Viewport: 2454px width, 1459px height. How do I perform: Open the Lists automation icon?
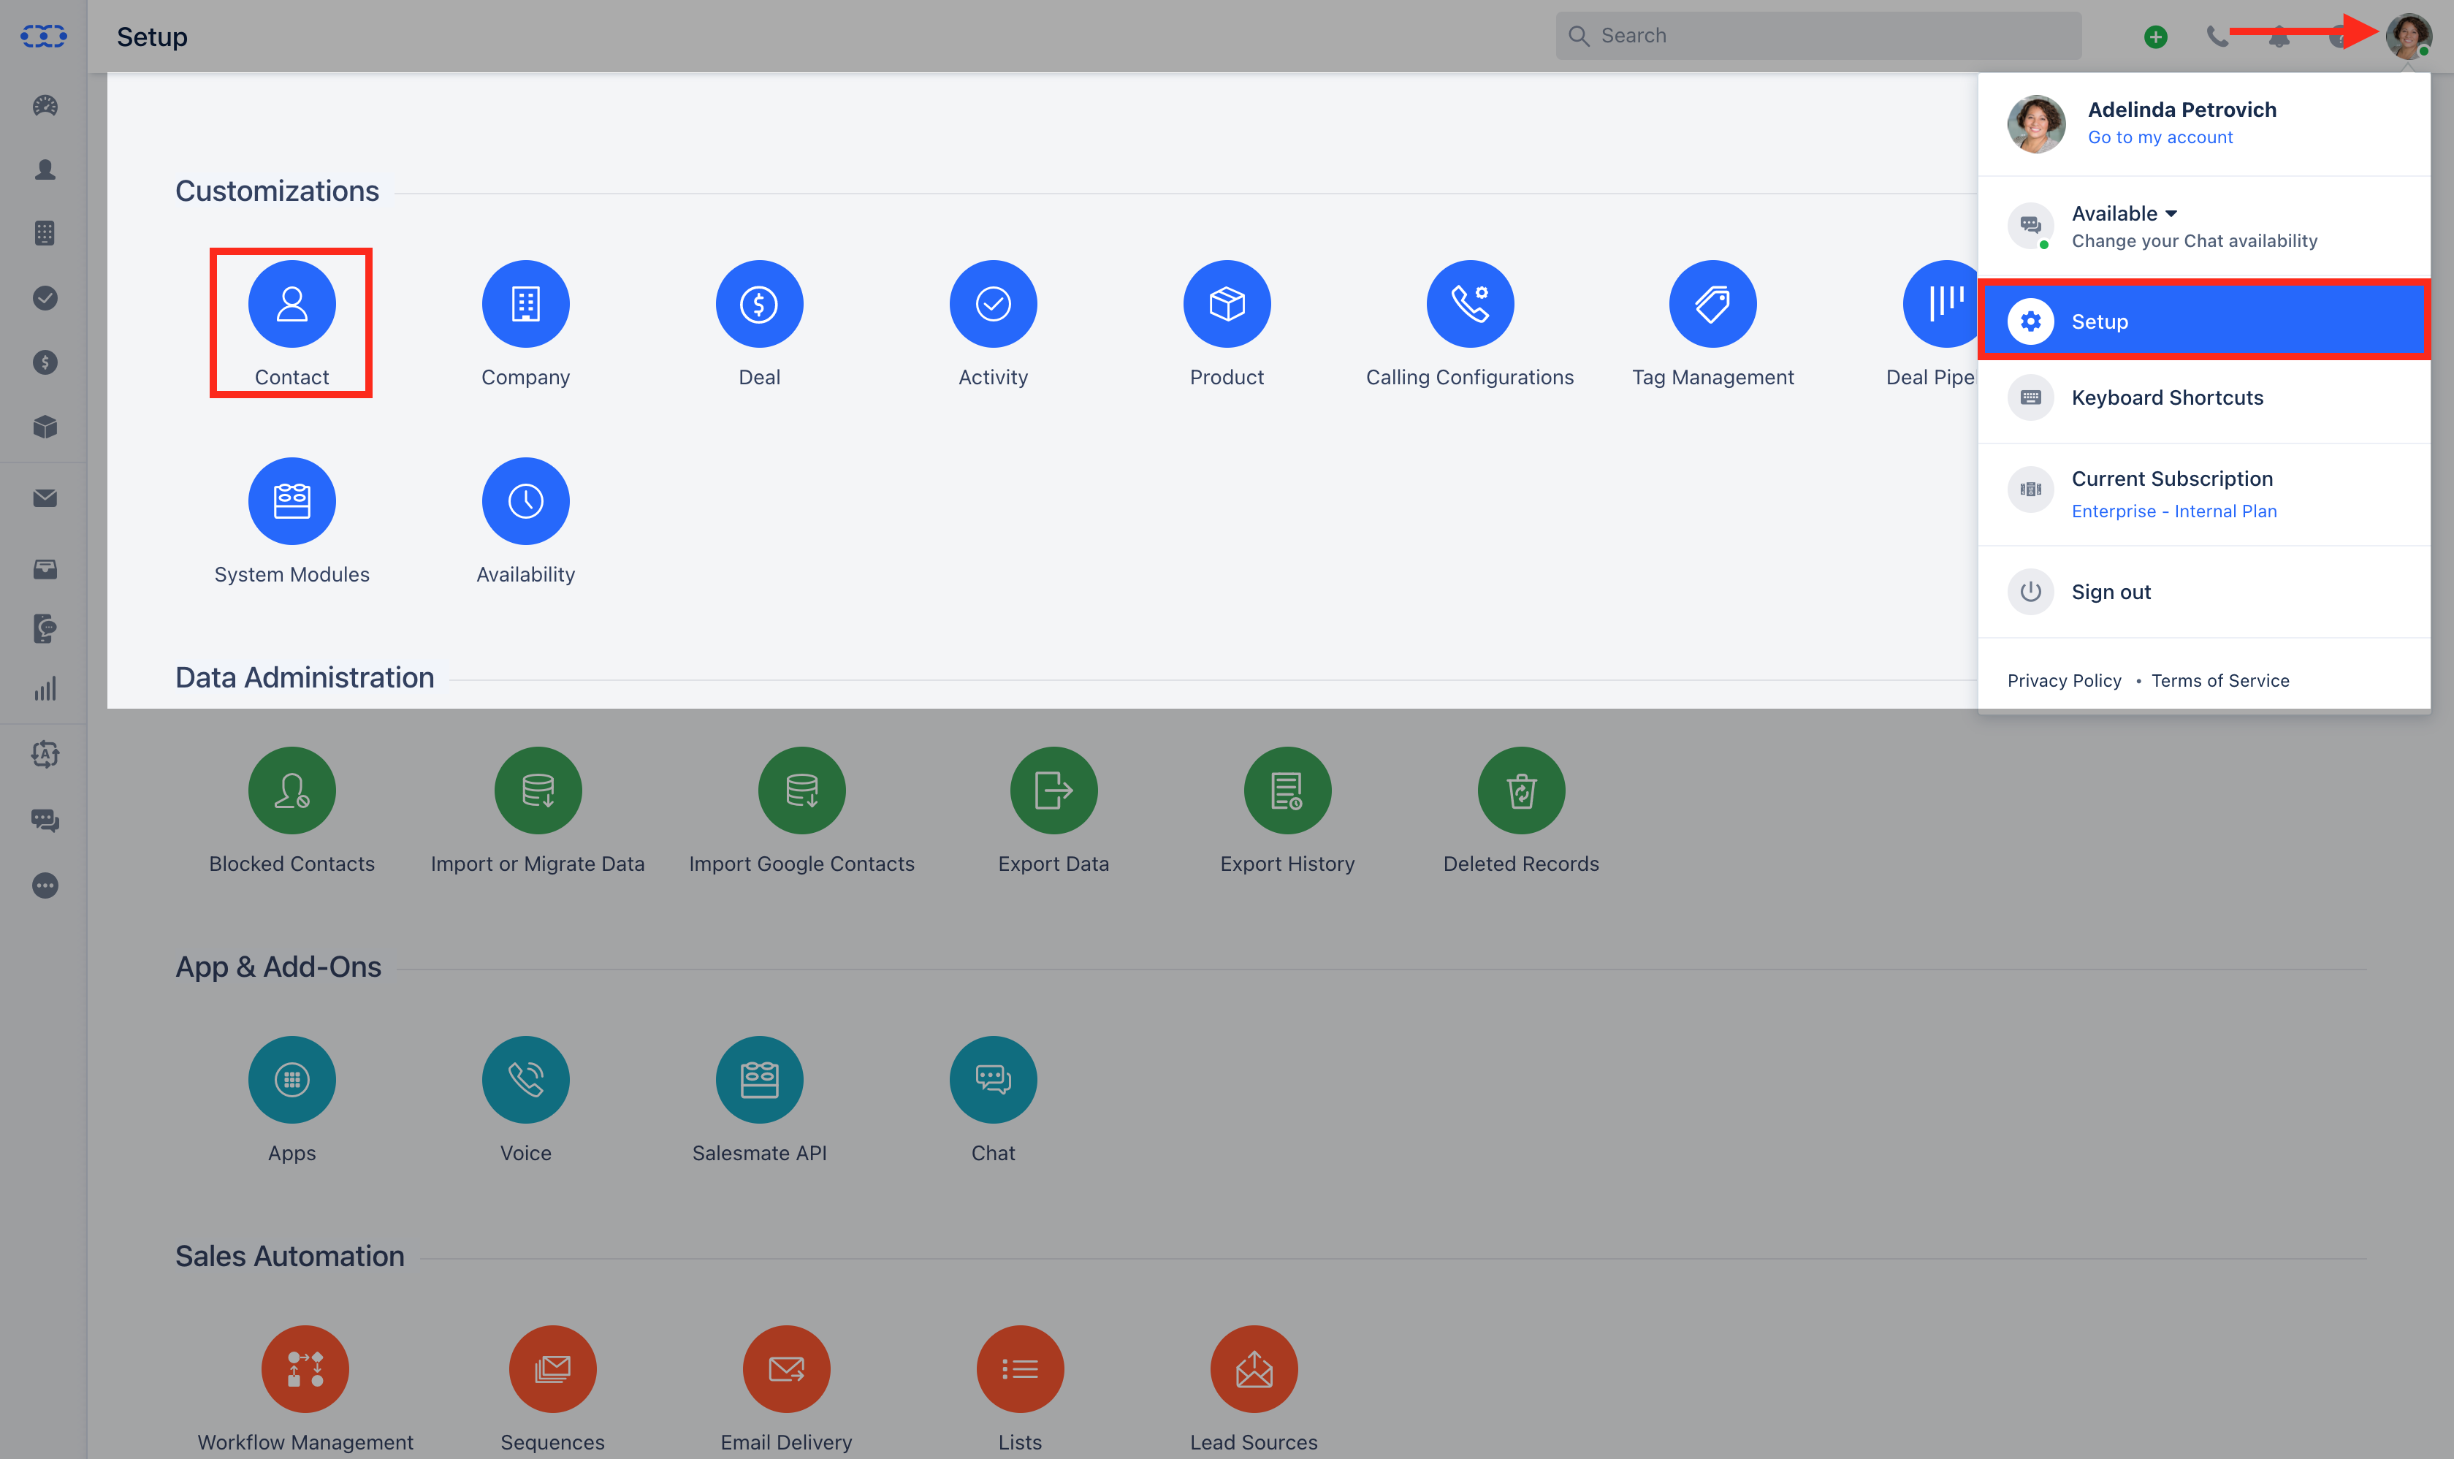pyautogui.click(x=1020, y=1368)
